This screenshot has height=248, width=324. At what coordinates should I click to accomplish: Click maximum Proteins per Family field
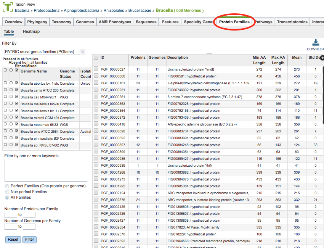tap(29, 215)
